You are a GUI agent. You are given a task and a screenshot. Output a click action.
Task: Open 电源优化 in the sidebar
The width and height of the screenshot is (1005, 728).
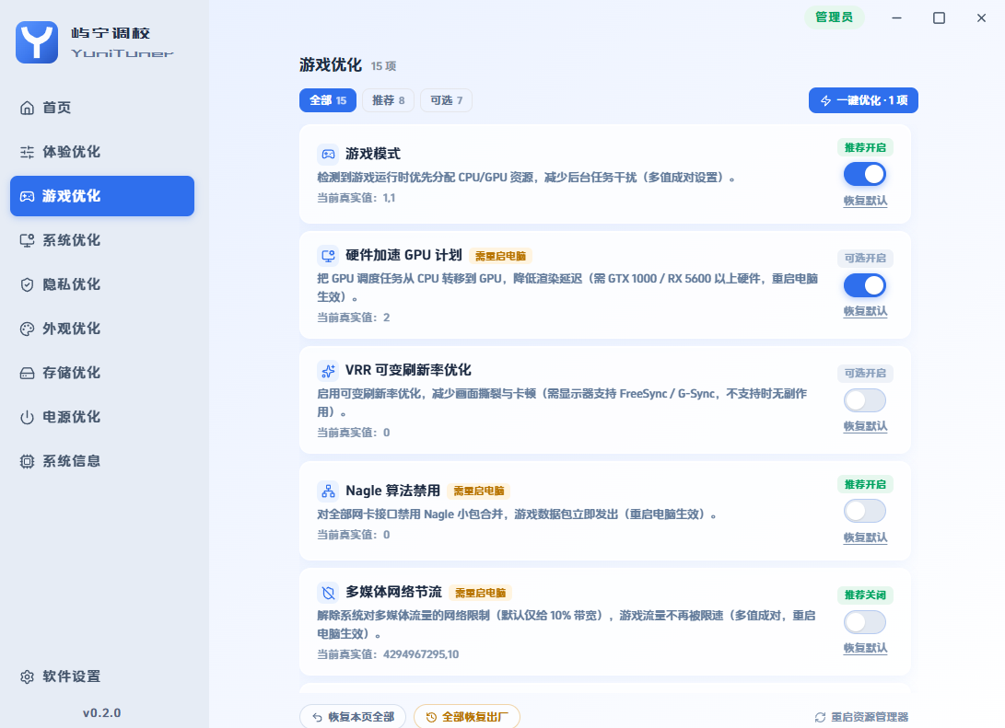(102, 417)
